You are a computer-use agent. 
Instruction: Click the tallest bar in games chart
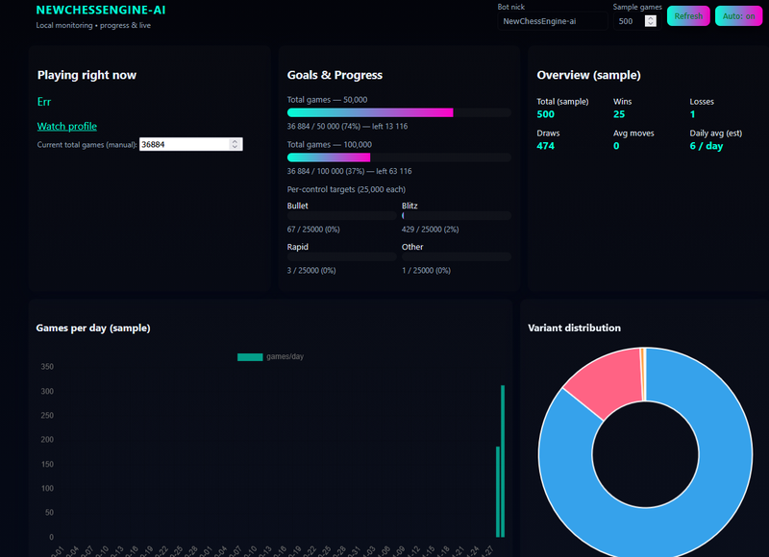[503, 461]
